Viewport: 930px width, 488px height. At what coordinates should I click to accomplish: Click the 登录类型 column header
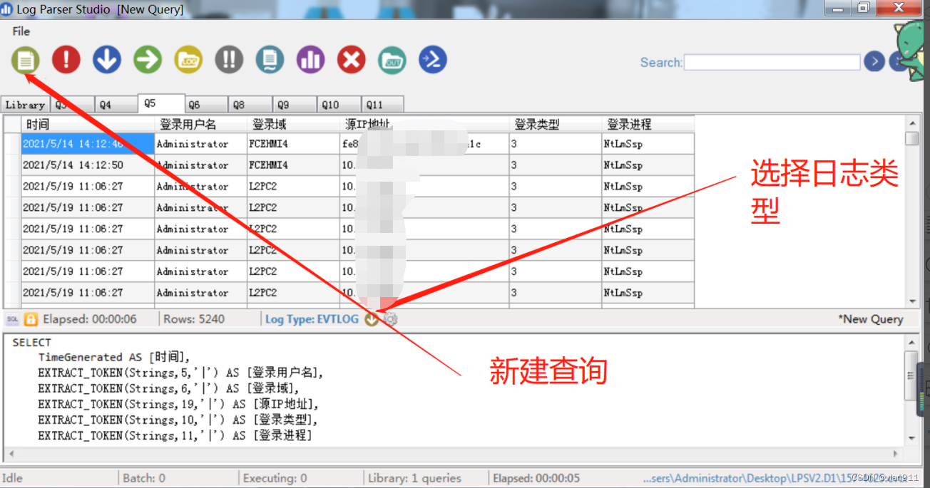(x=556, y=124)
